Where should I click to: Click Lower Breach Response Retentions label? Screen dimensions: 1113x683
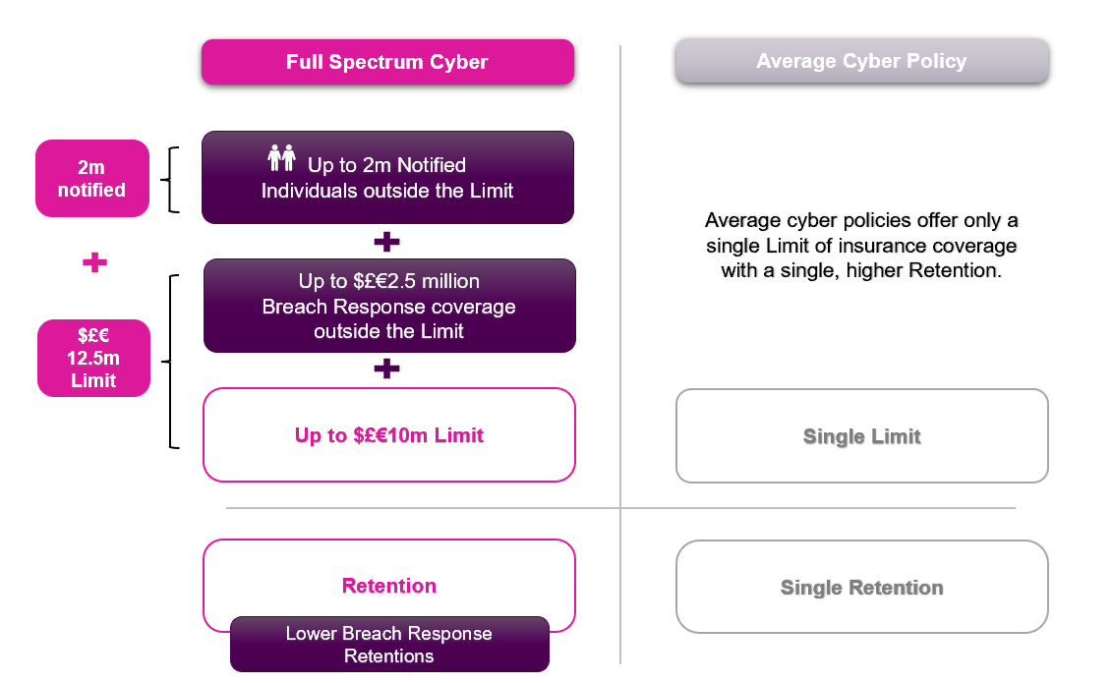point(389,644)
